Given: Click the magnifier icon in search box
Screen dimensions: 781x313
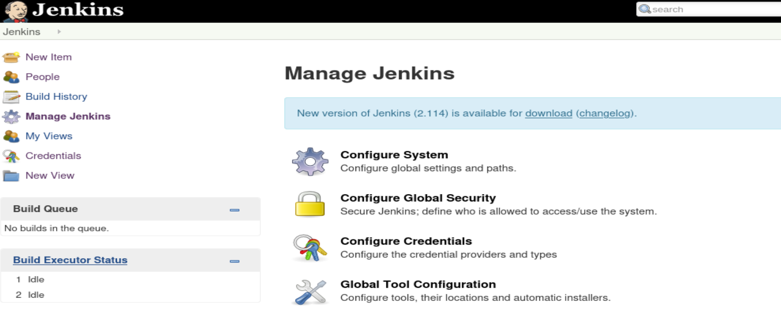Looking at the screenshot, I should tap(645, 9).
